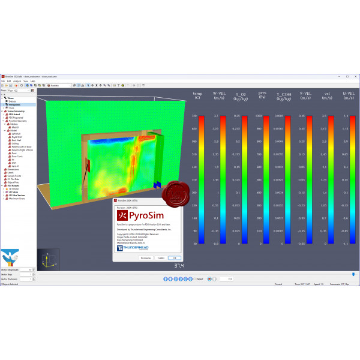Click the last blue playback skip button
This screenshot has height=360, width=360.
click(x=190, y=279)
